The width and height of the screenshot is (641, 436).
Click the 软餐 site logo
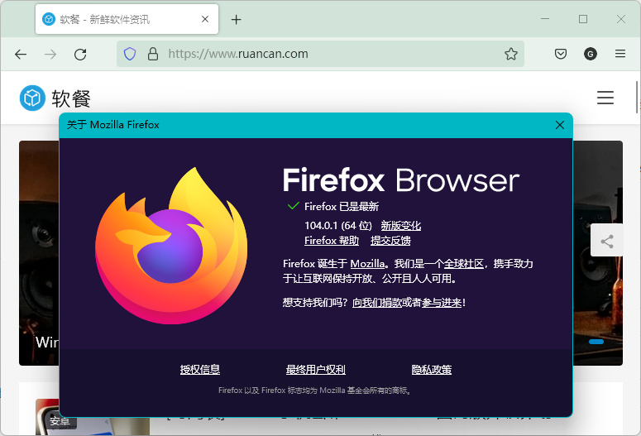click(55, 98)
